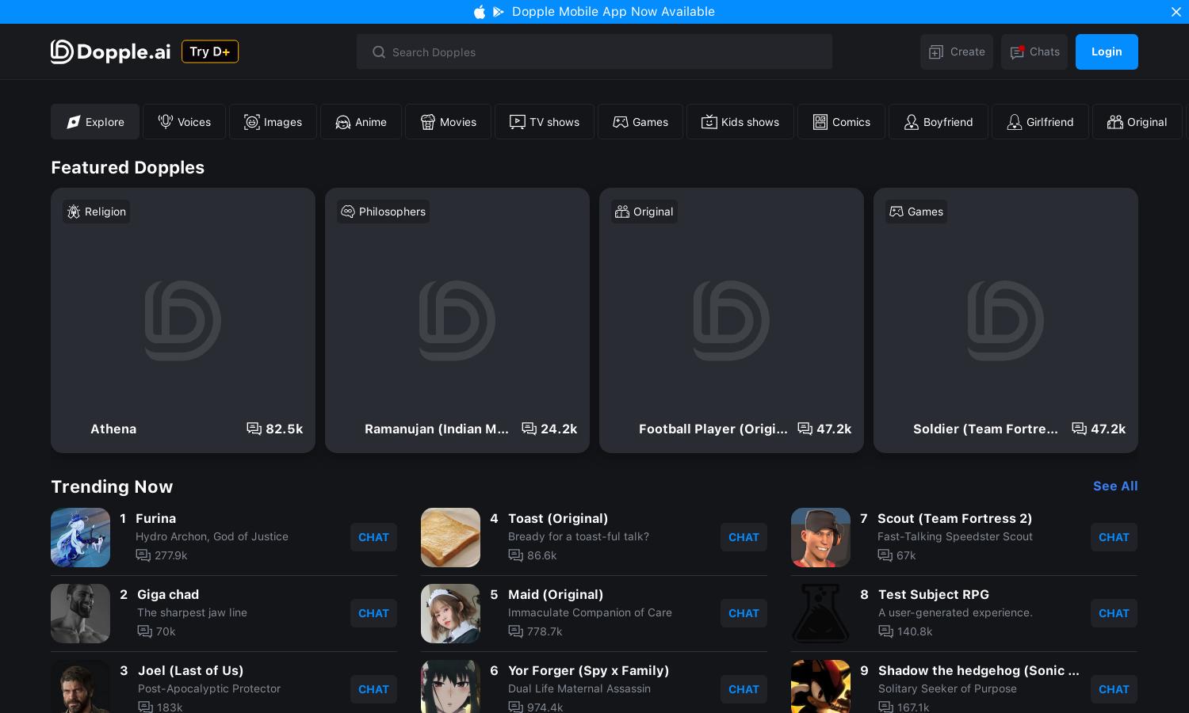Click the search magnifier icon

[379, 52]
